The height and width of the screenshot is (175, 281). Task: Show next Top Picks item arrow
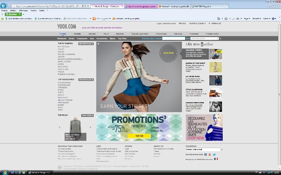pyautogui.click(x=90, y=127)
